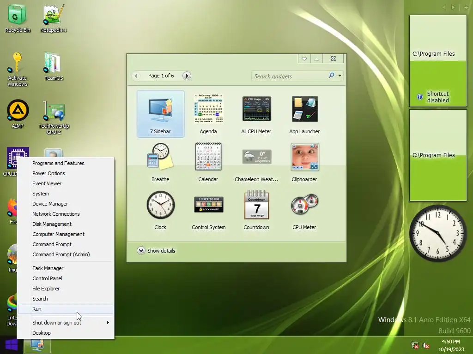Click in Search gadgets field
The height and width of the screenshot is (354, 473).
point(290,76)
